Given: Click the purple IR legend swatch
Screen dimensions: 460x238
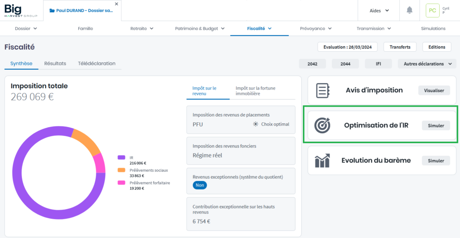Looking at the screenshot, I should 121,157.
